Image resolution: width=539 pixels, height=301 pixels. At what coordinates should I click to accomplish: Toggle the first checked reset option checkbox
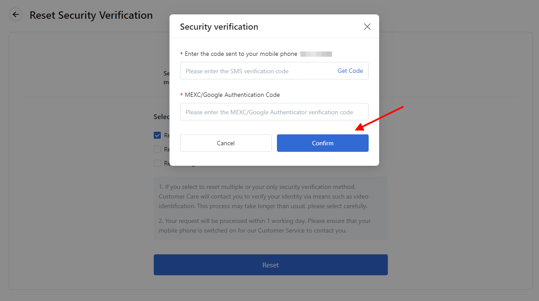tap(157, 135)
